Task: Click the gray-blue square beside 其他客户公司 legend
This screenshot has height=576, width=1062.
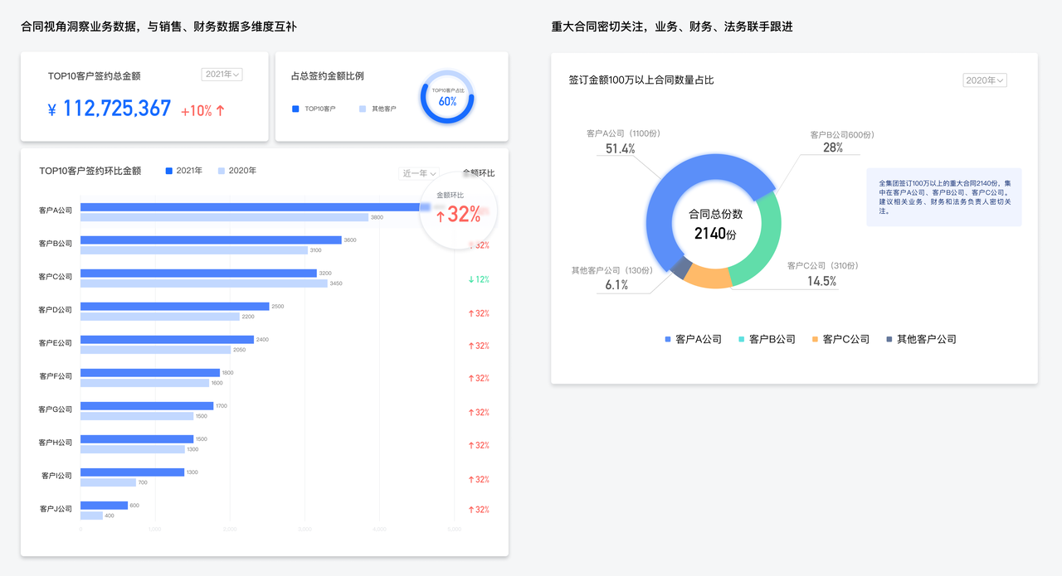Action: [889, 339]
